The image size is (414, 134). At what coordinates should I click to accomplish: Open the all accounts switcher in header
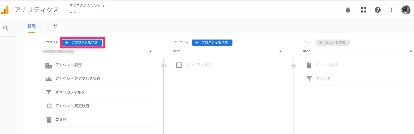coord(73,12)
